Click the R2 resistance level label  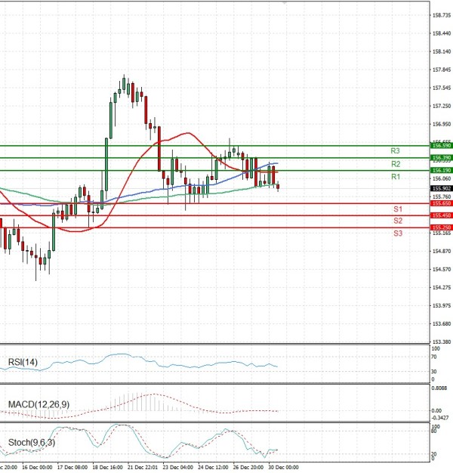(x=395, y=164)
